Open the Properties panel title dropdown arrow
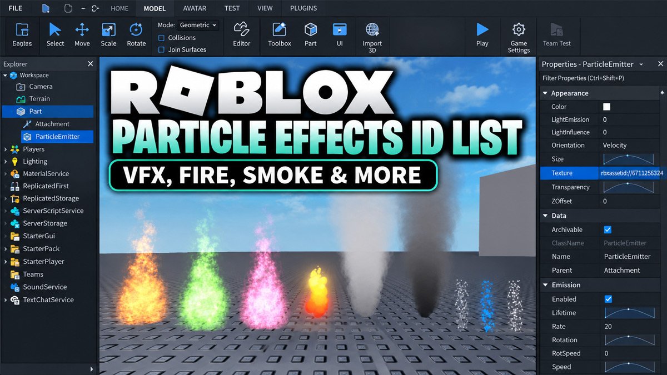 [641, 64]
